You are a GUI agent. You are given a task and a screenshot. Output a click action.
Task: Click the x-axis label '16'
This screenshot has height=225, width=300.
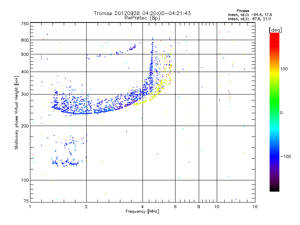(255, 207)
